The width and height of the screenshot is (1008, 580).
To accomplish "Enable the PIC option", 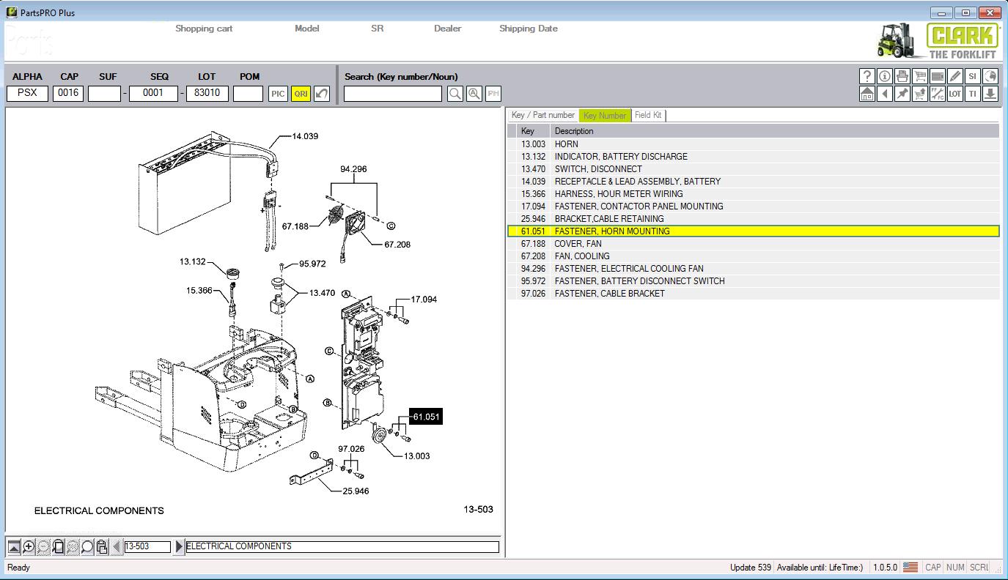I will point(278,94).
